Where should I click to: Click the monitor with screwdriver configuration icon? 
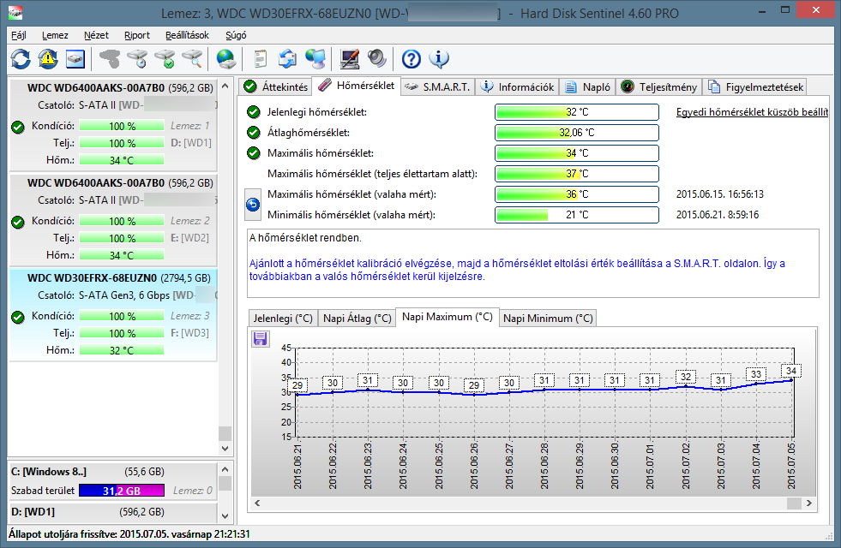tap(350, 59)
